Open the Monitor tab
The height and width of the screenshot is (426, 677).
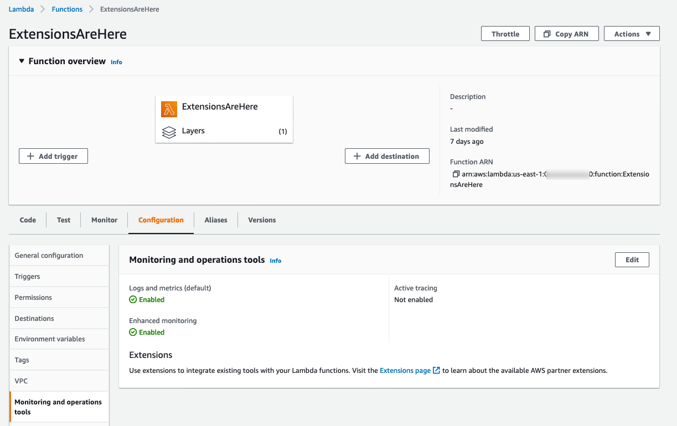point(104,220)
